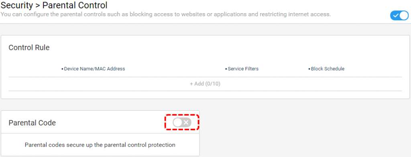Disable the main Parental Control switch
This screenshot has height=157, width=411.
399,16
